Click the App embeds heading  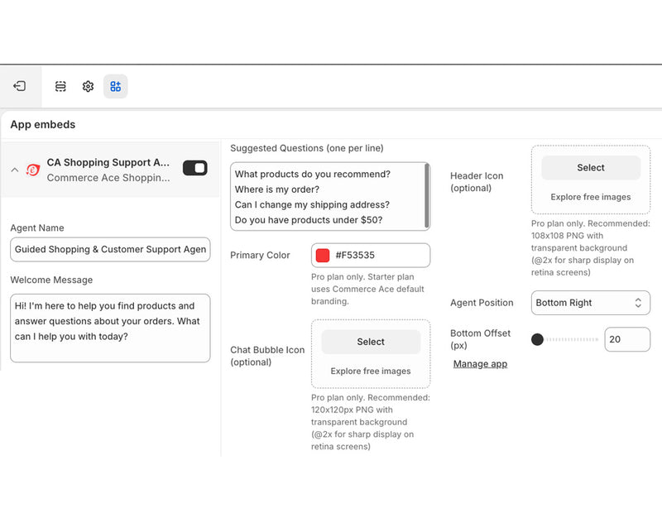[43, 124]
